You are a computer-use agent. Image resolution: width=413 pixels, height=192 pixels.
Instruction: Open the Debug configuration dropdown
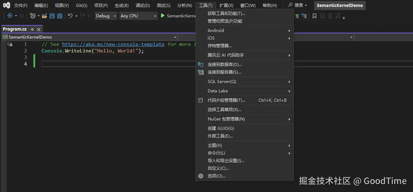pyautogui.click(x=106, y=16)
